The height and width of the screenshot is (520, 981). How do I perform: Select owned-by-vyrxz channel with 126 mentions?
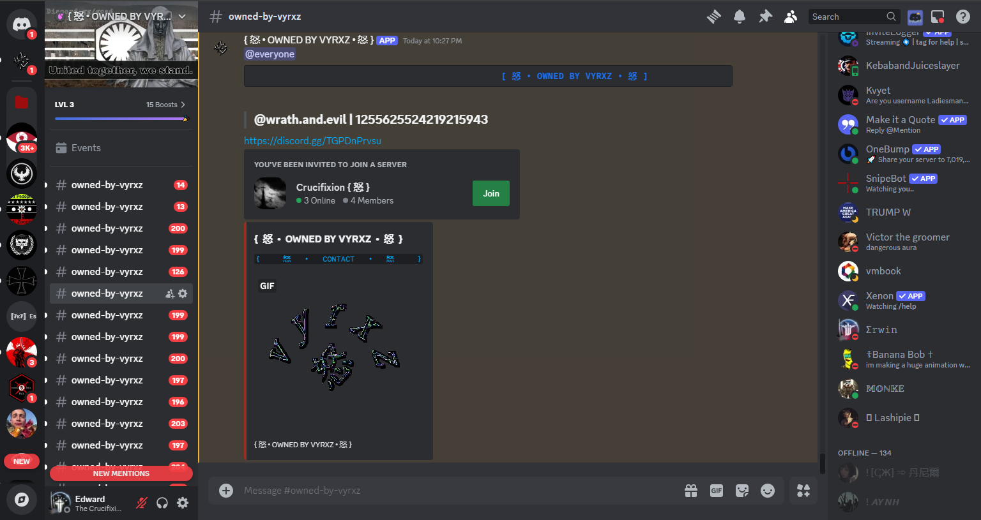point(107,272)
